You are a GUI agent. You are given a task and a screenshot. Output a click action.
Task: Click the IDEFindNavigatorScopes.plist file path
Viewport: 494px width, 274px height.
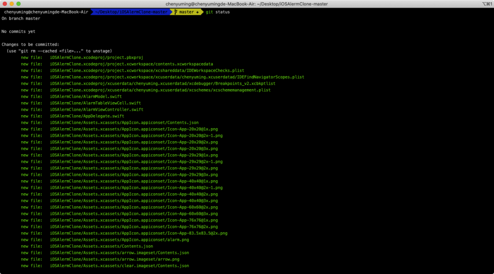point(177,77)
